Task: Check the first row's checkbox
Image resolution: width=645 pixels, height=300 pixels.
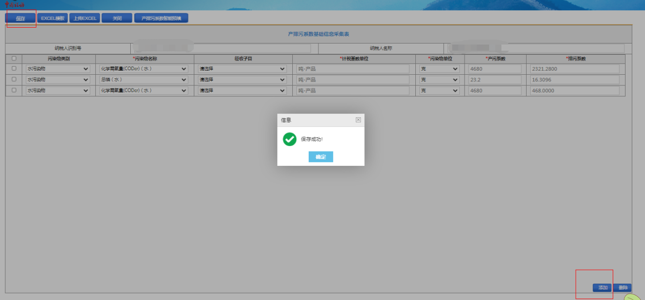Action: pos(14,69)
